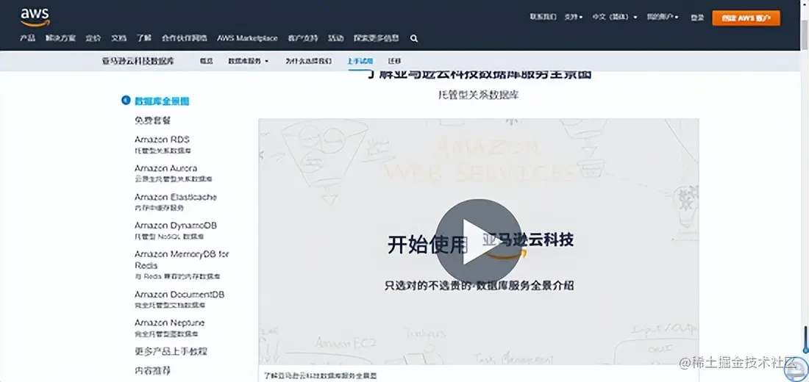Expand the 数据库服务 dropdown tab
Viewport: 809px width, 382px height.
click(x=248, y=61)
